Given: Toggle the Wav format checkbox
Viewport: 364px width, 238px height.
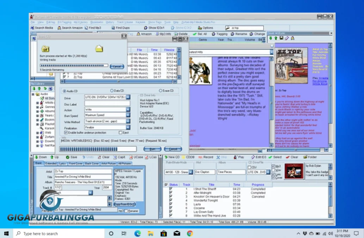Looking at the screenshot, I should (273, 170).
